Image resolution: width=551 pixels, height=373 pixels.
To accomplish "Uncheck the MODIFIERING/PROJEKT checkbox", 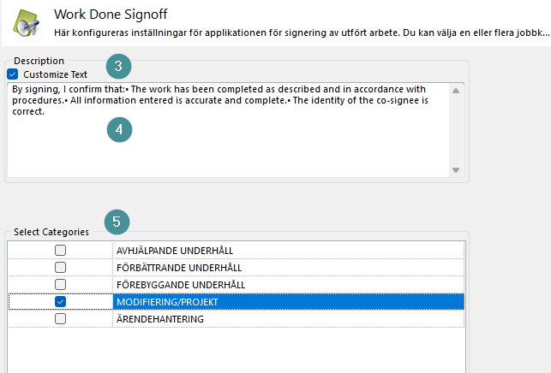I will 61,301.
